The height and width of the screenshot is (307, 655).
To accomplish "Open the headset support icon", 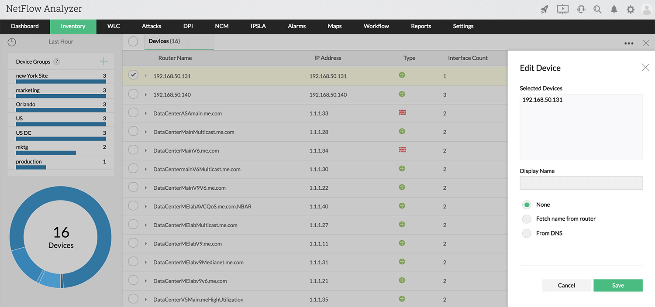I will coord(581,9).
